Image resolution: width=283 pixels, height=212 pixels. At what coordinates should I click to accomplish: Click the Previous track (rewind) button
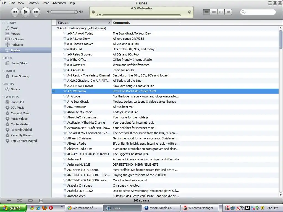15,12
